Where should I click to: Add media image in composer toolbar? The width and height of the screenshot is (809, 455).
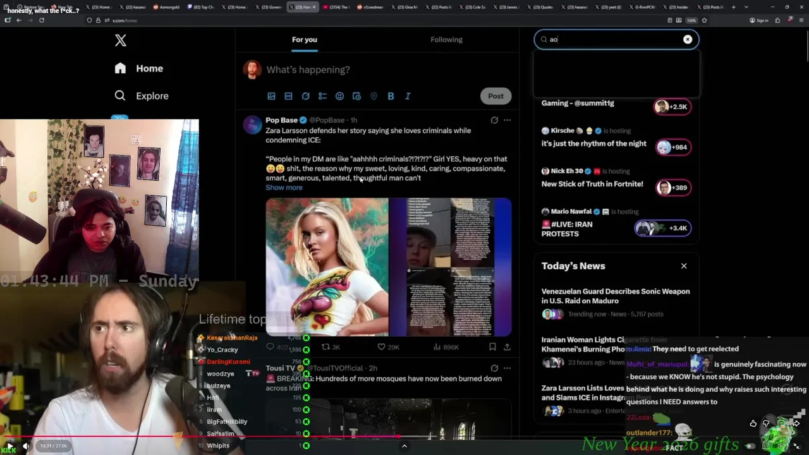[271, 96]
